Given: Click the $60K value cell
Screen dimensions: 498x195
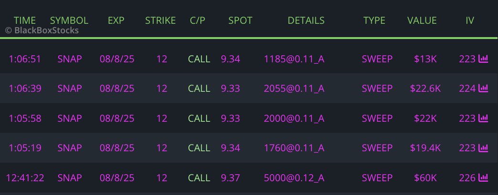Looking at the screenshot, I should 425,177.
